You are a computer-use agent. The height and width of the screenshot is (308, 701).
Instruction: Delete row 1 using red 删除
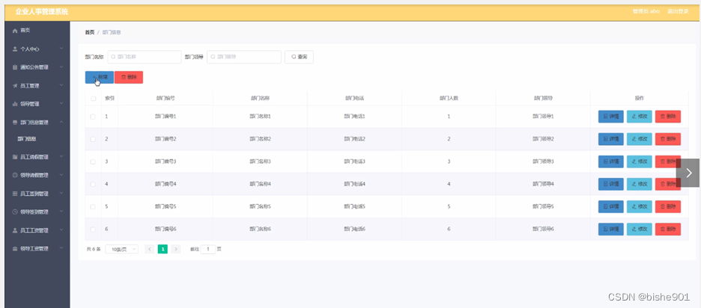pyautogui.click(x=668, y=117)
